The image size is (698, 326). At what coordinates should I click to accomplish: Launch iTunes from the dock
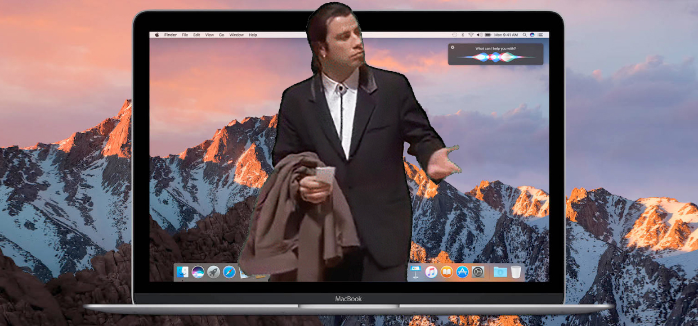coord(431,272)
